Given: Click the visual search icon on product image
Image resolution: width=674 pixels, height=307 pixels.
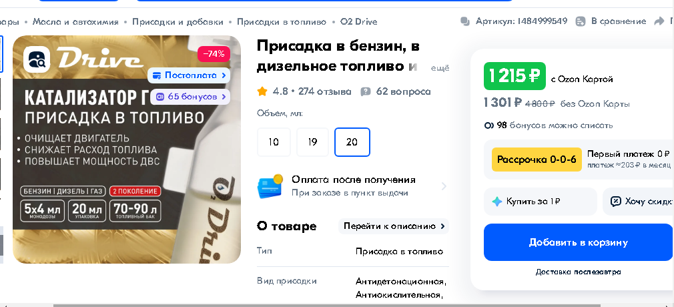Looking at the screenshot, I should click(37, 59).
